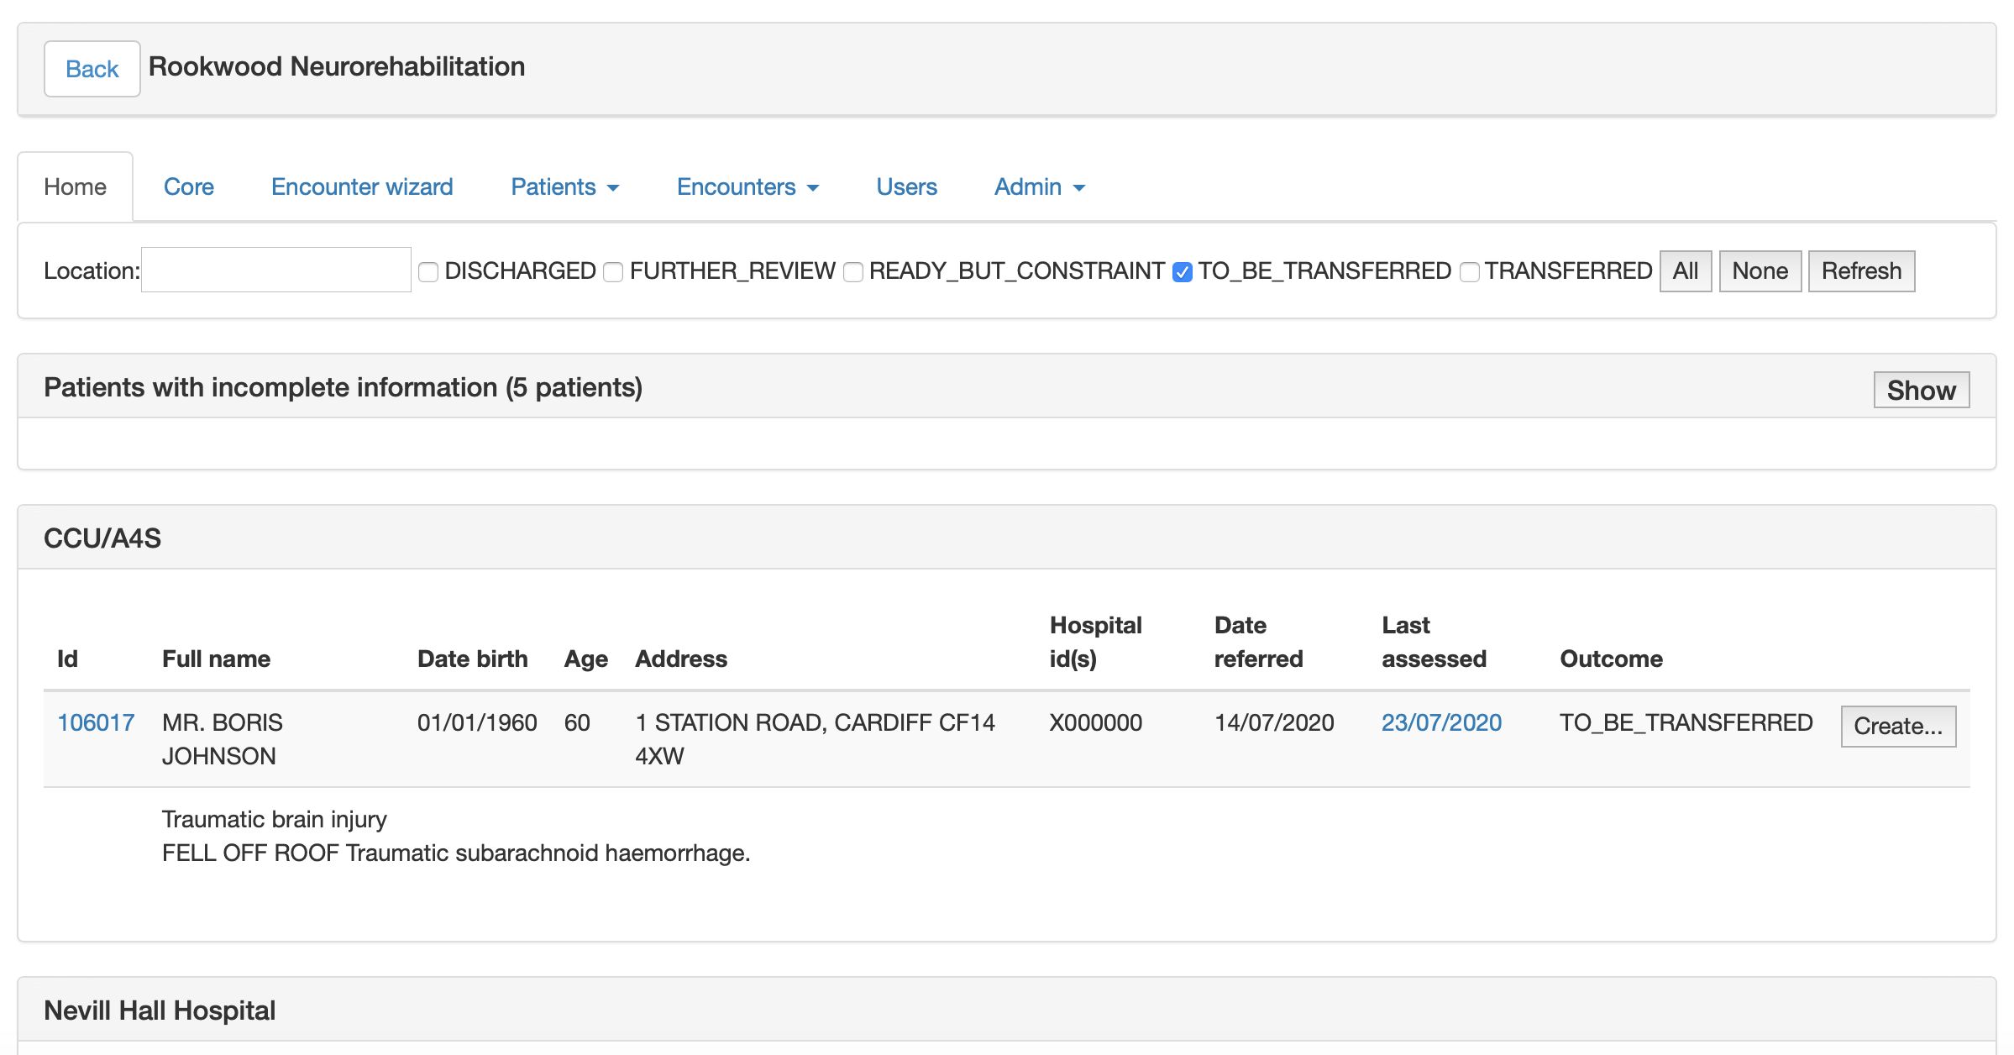Image resolution: width=2014 pixels, height=1055 pixels.
Task: Enable the TRANSFERRED checkbox
Action: pyautogui.click(x=1469, y=272)
